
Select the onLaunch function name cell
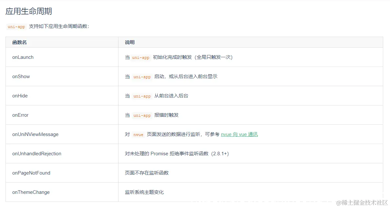pyautogui.click(x=23, y=57)
